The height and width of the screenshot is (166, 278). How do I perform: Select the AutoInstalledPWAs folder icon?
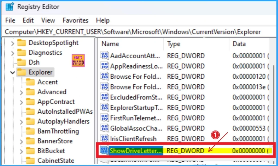coord(30,111)
